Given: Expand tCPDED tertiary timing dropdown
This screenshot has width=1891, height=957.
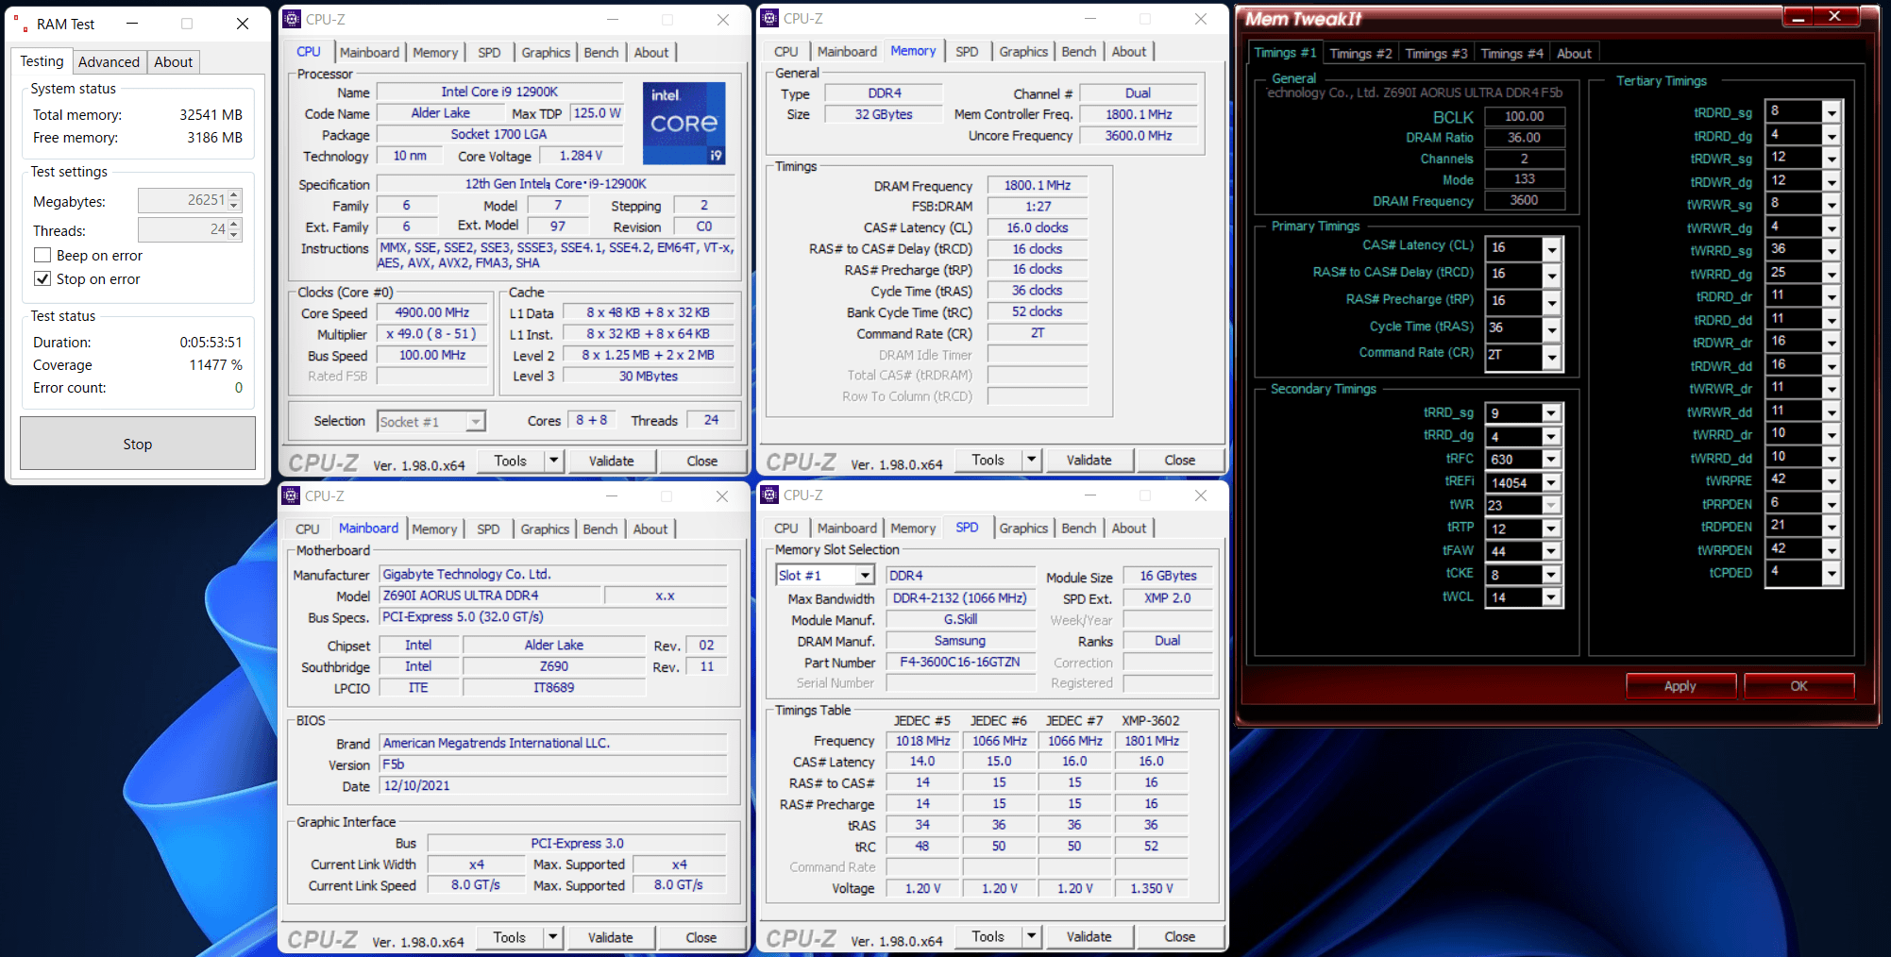Looking at the screenshot, I should (x=1832, y=573).
